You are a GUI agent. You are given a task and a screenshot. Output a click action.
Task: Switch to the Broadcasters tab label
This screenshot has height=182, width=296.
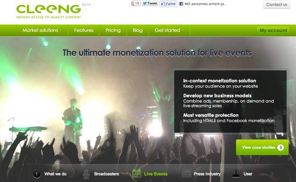(107, 174)
